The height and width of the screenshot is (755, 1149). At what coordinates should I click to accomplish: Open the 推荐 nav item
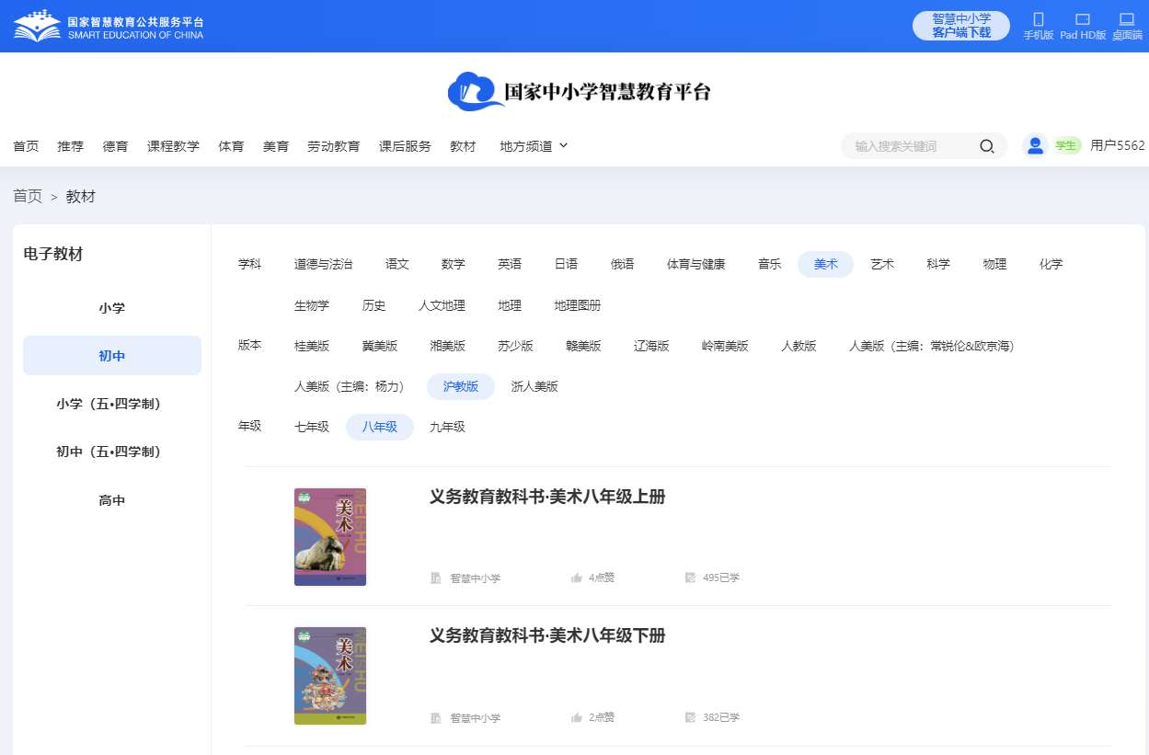point(70,146)
